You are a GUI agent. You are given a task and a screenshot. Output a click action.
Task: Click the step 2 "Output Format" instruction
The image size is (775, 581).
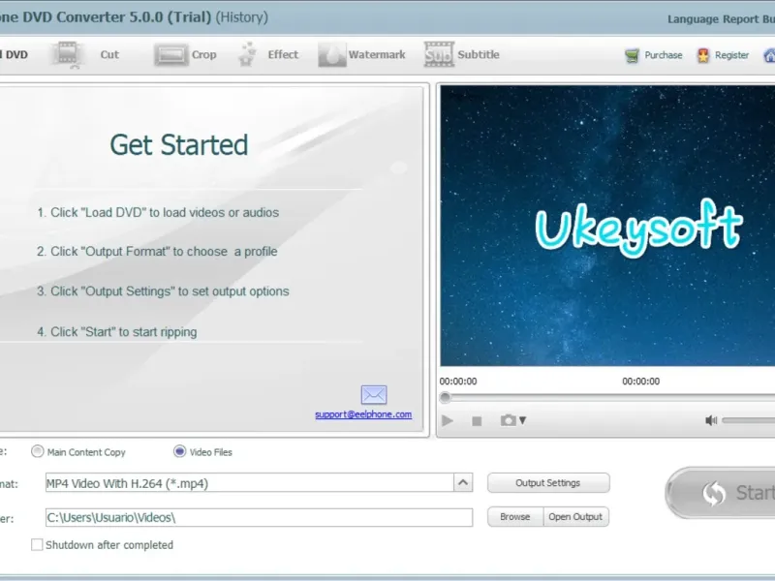pyautogui.click(x=157, y=252)
